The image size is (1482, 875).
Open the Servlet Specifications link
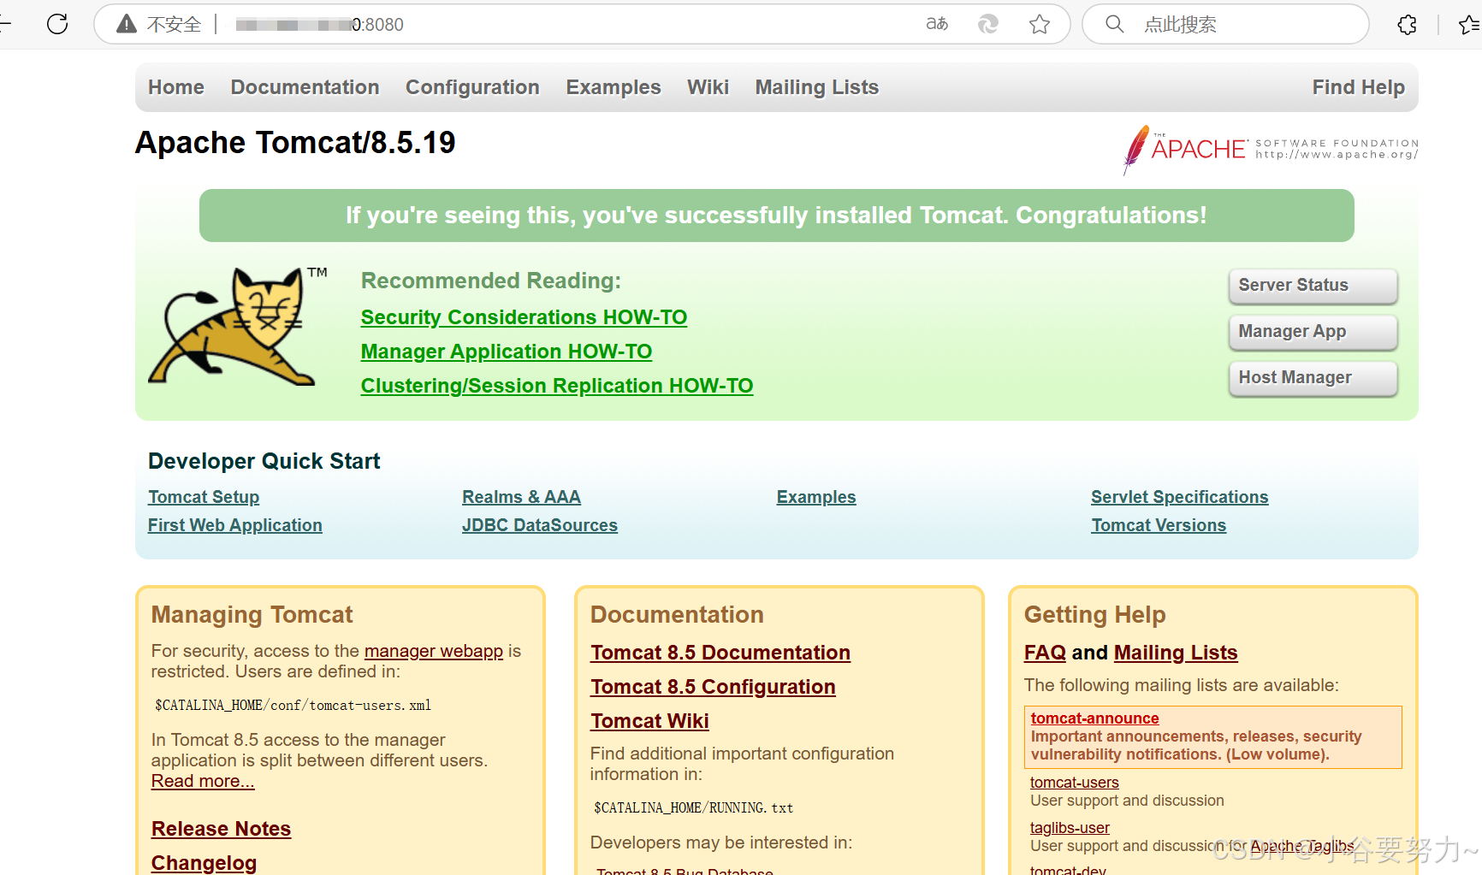coord(1180,497)
